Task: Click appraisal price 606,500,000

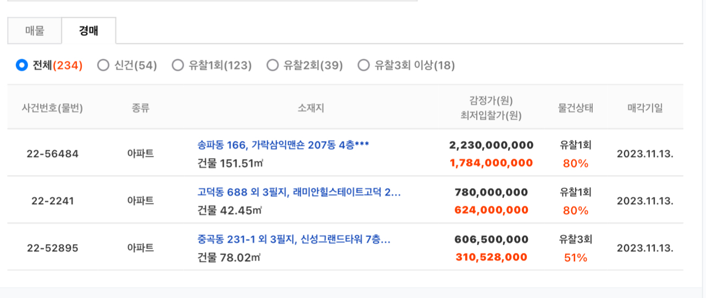Action: [491, 239]
